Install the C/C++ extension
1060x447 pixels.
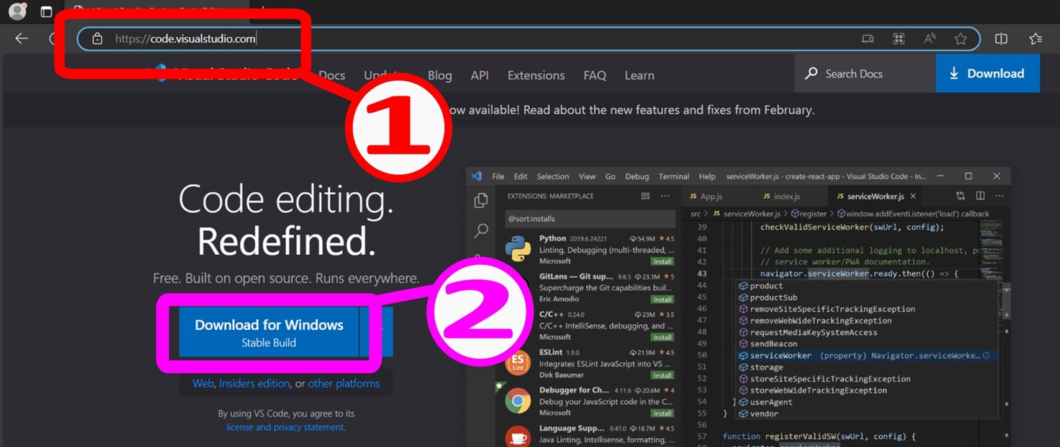click(662, 337)
